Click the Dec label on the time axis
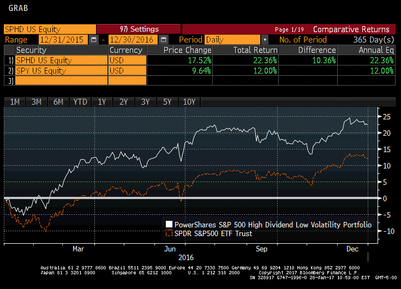 (352, 249)
